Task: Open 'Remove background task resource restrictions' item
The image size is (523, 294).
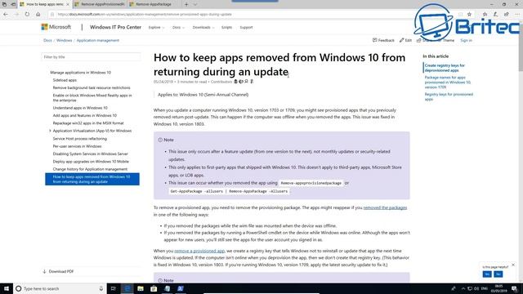Action: coord(92,87)
